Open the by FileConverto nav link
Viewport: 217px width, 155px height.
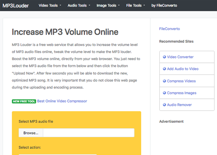point(164,5)
